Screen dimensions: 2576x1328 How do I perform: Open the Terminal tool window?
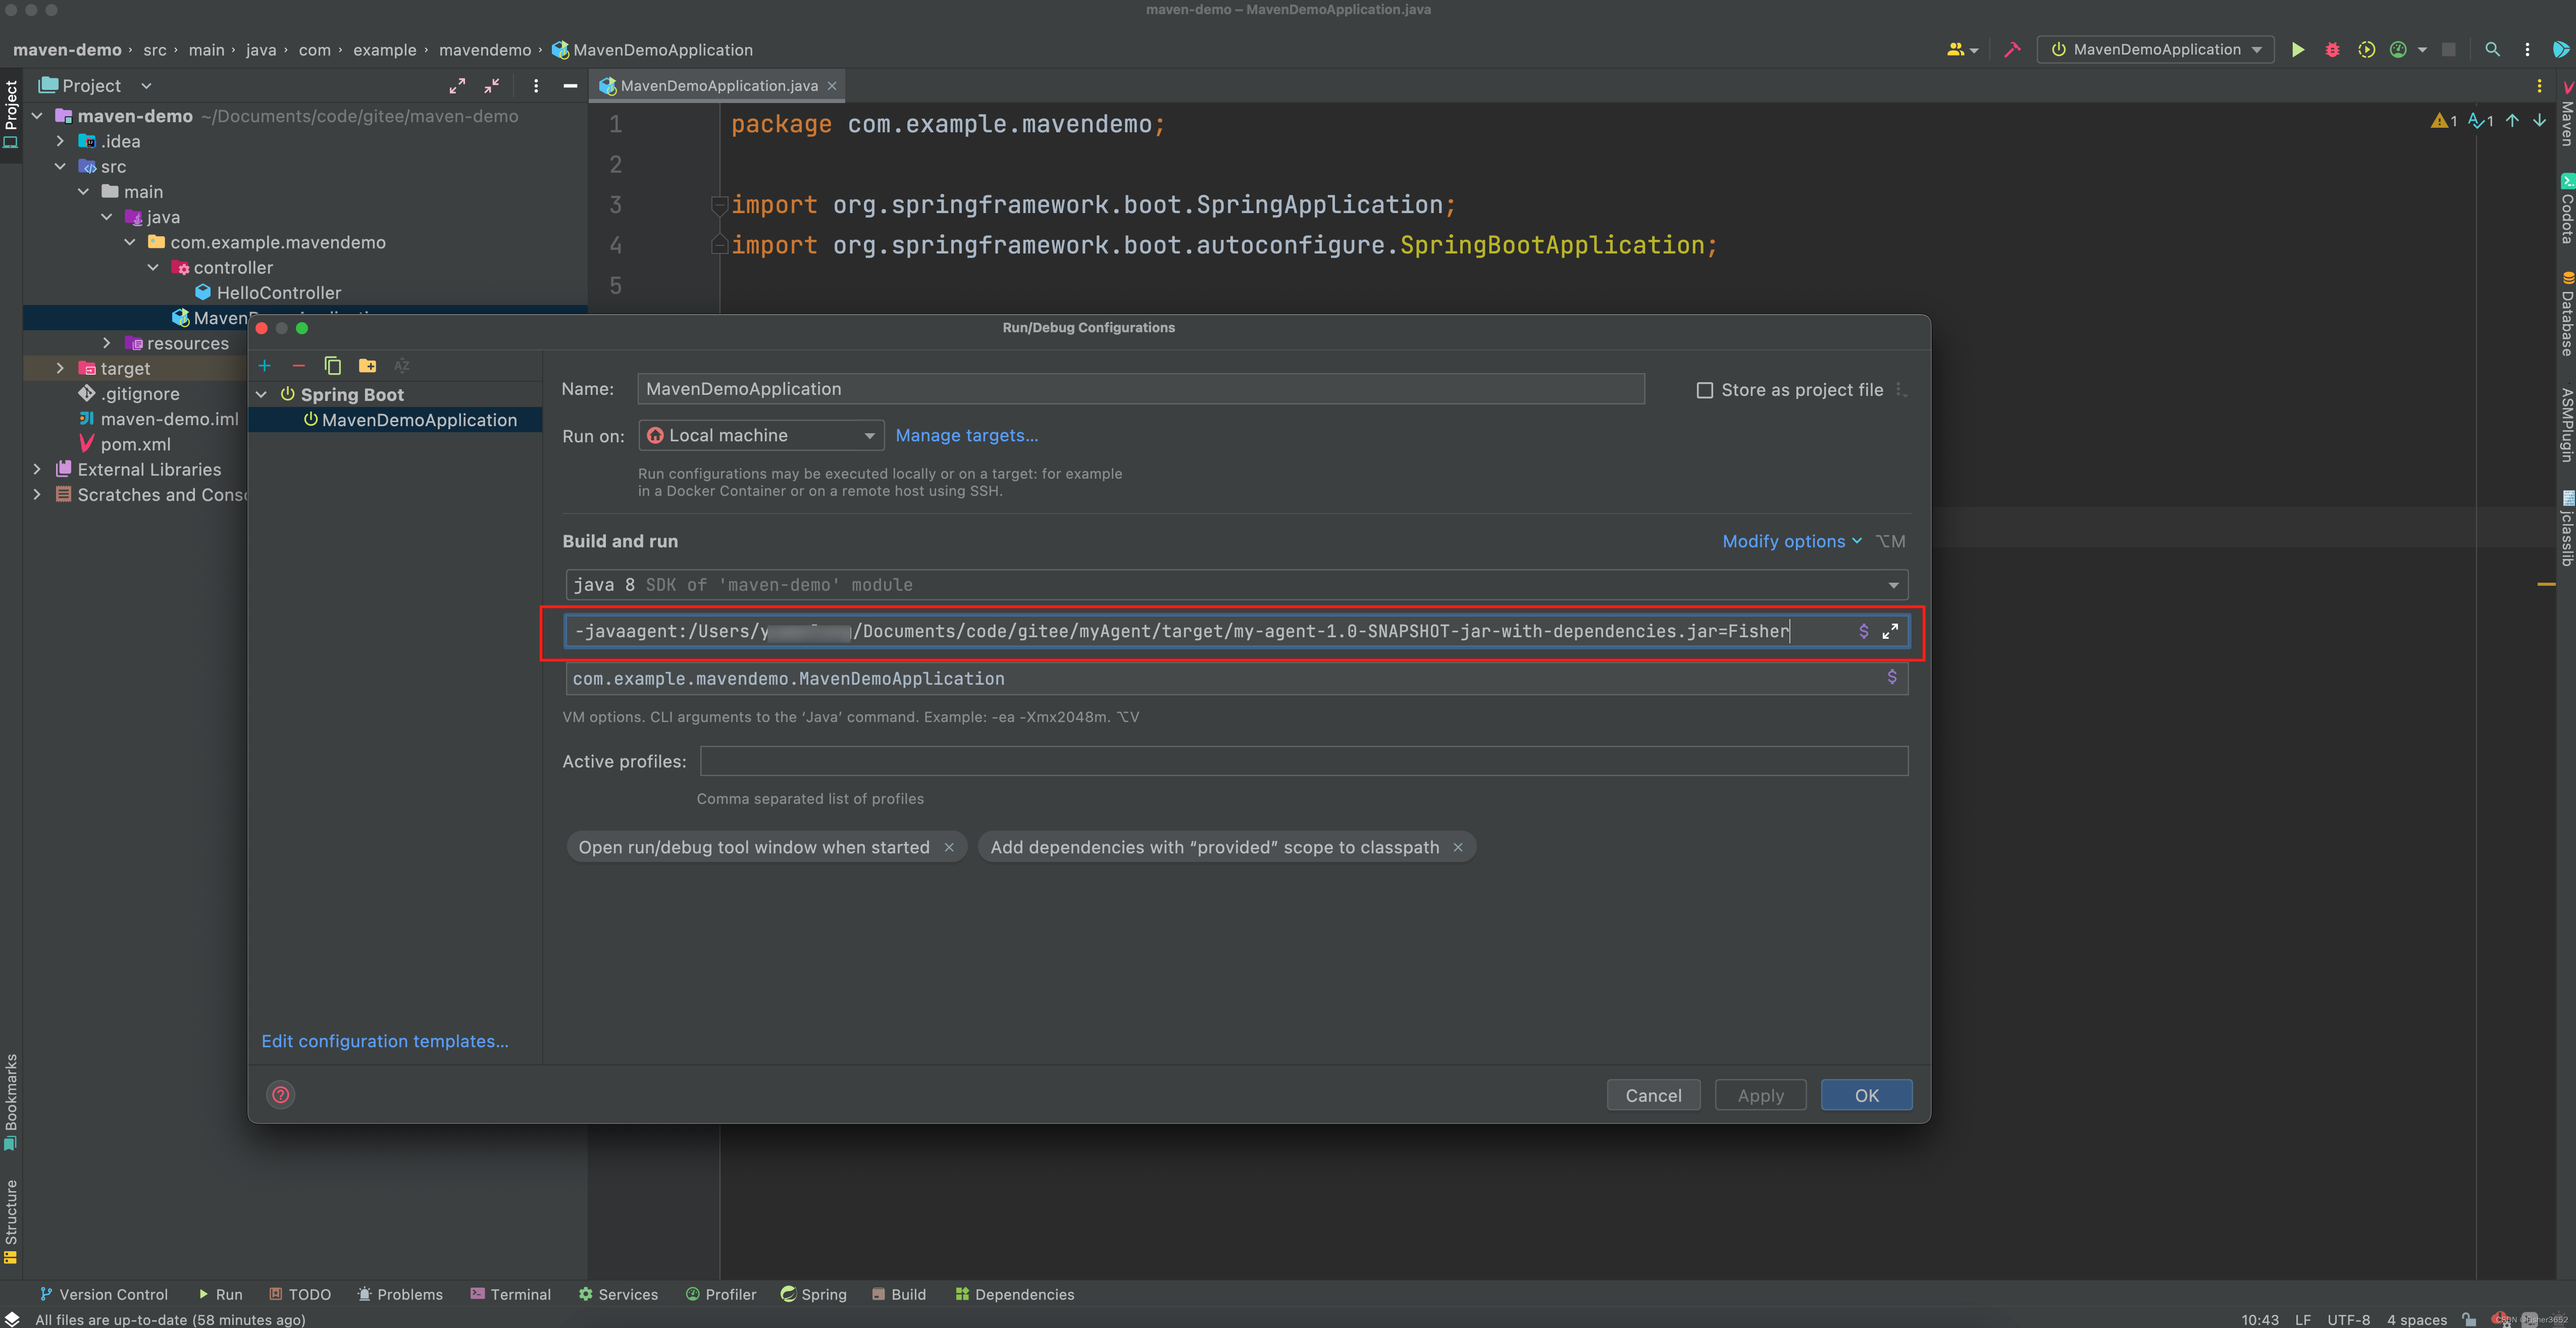(510, 1294)
